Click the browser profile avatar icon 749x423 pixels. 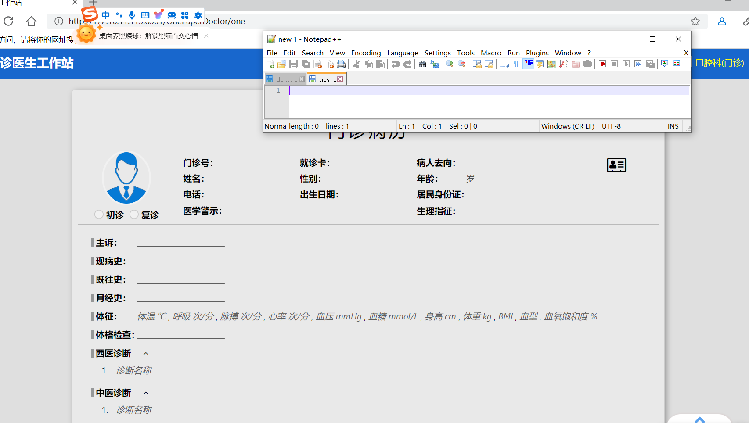coord(722,21)
